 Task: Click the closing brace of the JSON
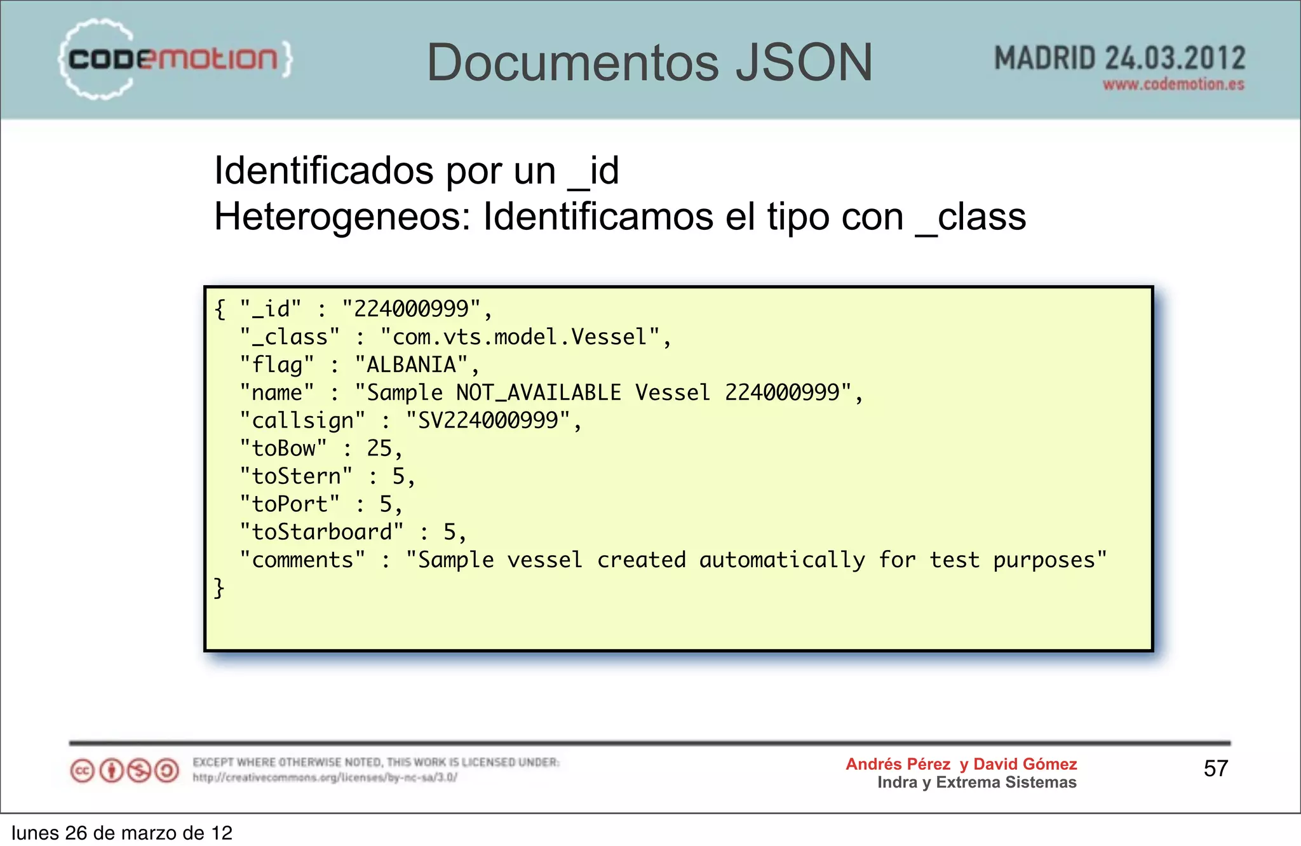(x=219, y=588)
